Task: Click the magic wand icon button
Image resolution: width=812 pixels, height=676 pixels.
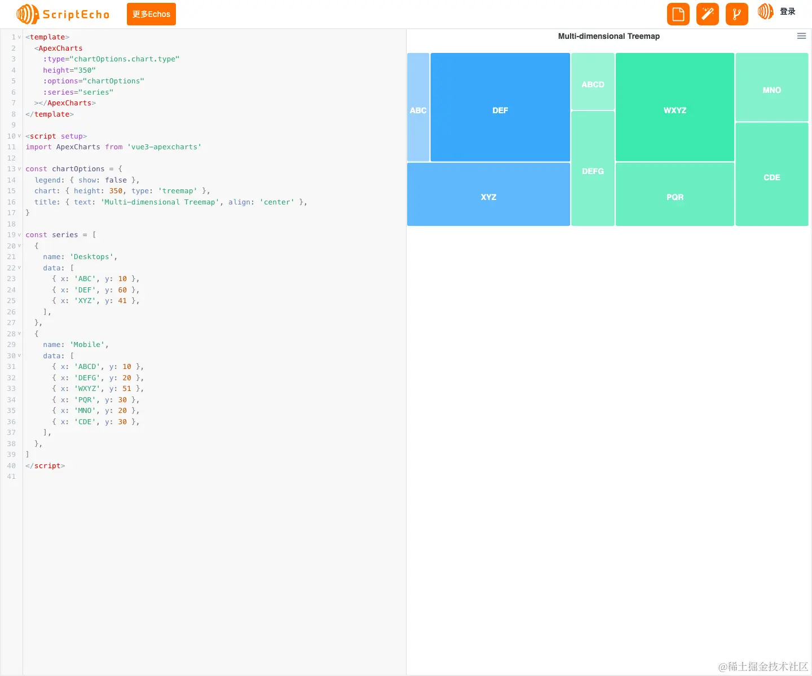Action: click(708, 14)
